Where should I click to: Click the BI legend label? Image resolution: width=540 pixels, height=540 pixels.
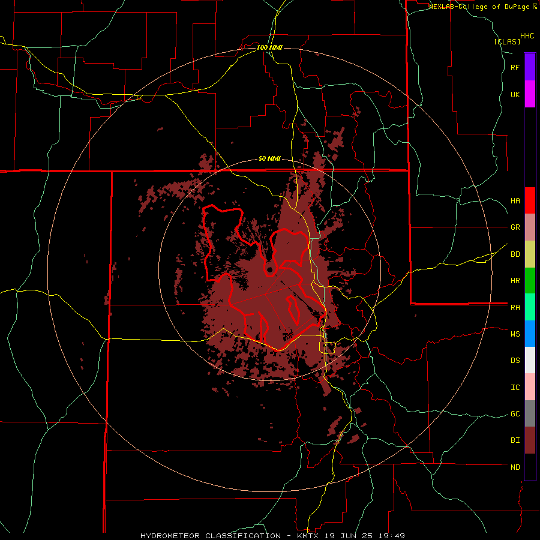click(515, 440)
